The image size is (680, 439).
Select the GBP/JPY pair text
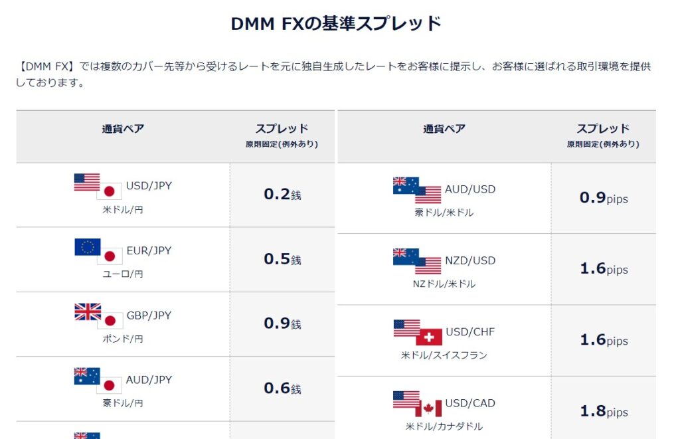(149, 315)
